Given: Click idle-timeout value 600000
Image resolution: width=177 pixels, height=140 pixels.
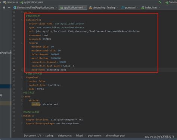Looking at the screenshot, I should pyautogui.click(x=55, y=55).
